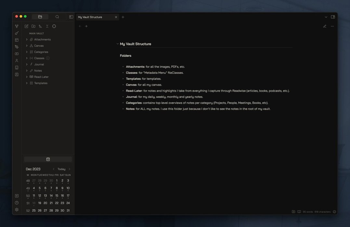Create a new note in the file explorer
Image resolution: width=350 pixels, height=227 pixels.
26,26
